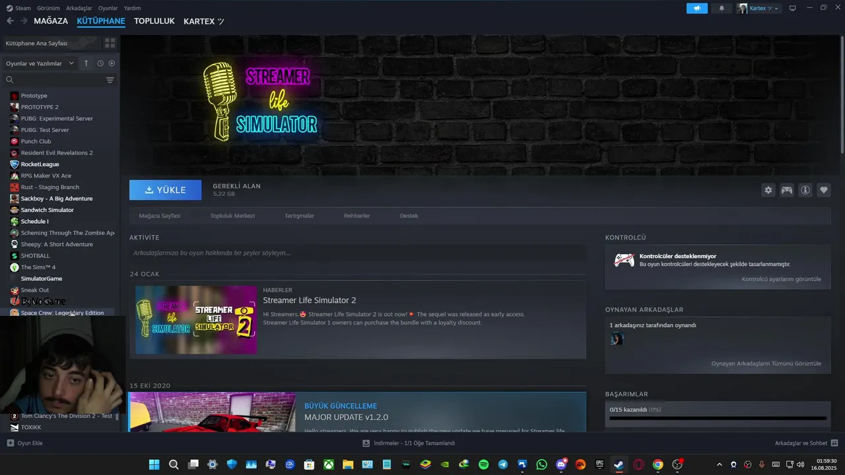Open the Oyunlar menu
Viewport: 845px width, 475px height.
[x=108, y=8]
